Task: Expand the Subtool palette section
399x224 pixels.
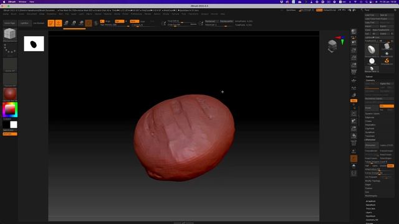Action: click(x=369, y=77)
